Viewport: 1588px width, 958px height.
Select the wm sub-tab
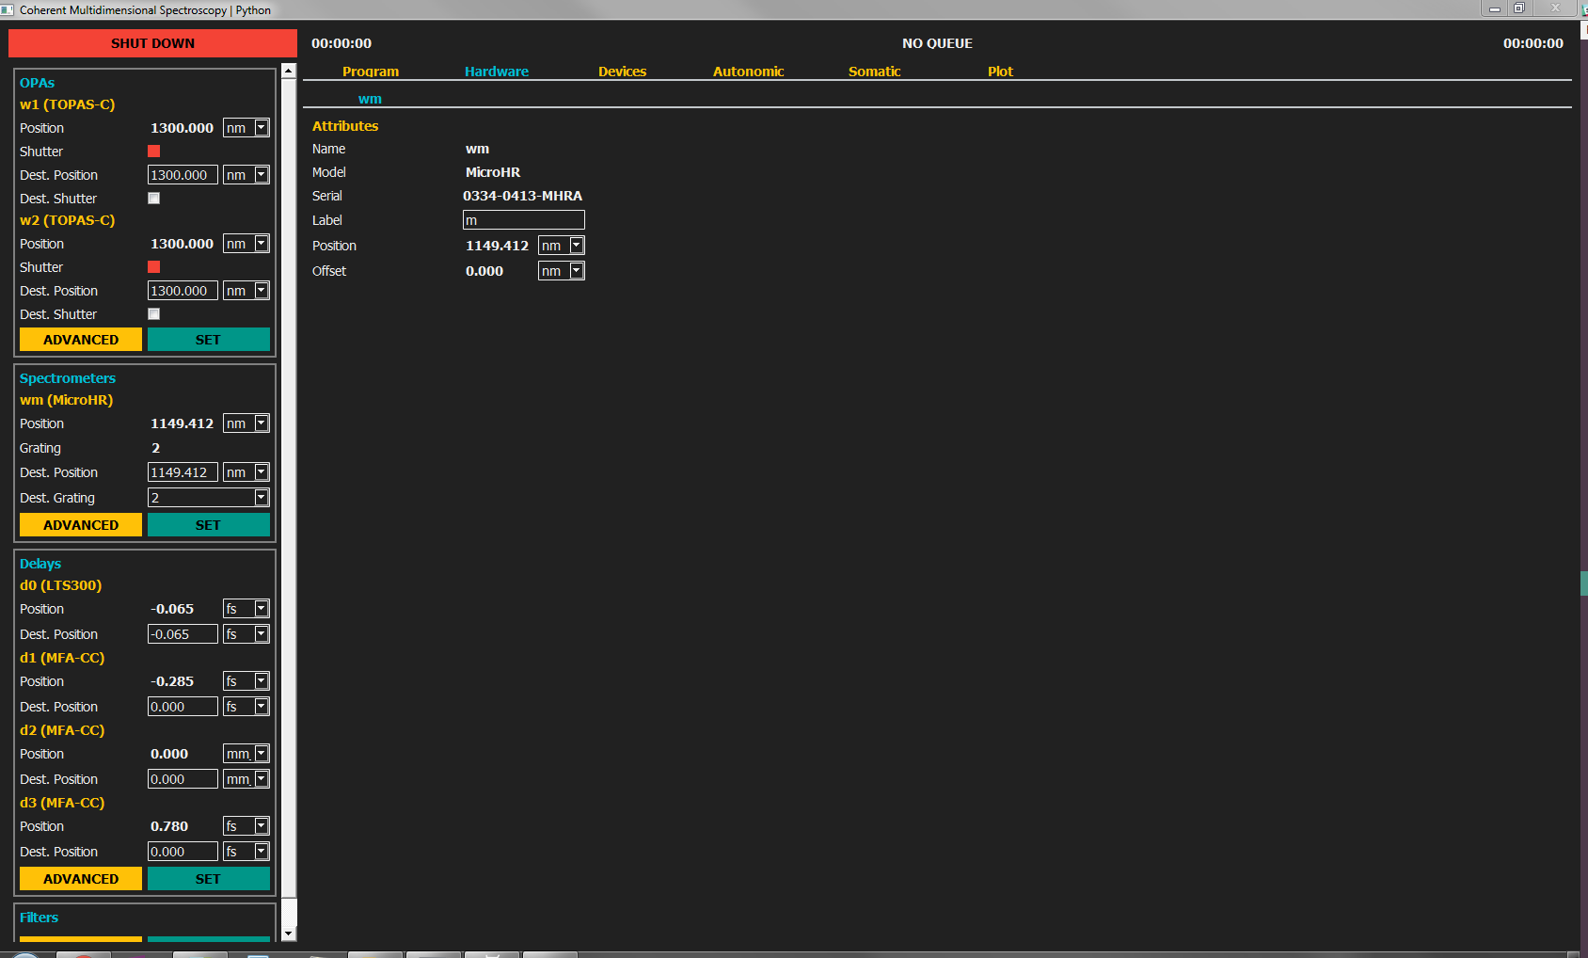[x=370, y=99]
